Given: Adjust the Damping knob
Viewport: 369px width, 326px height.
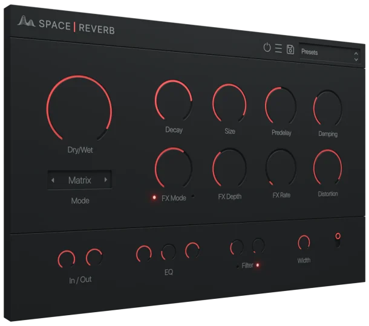Looking at the screenshot, I should pyautogui.click(x=328, y=108).
